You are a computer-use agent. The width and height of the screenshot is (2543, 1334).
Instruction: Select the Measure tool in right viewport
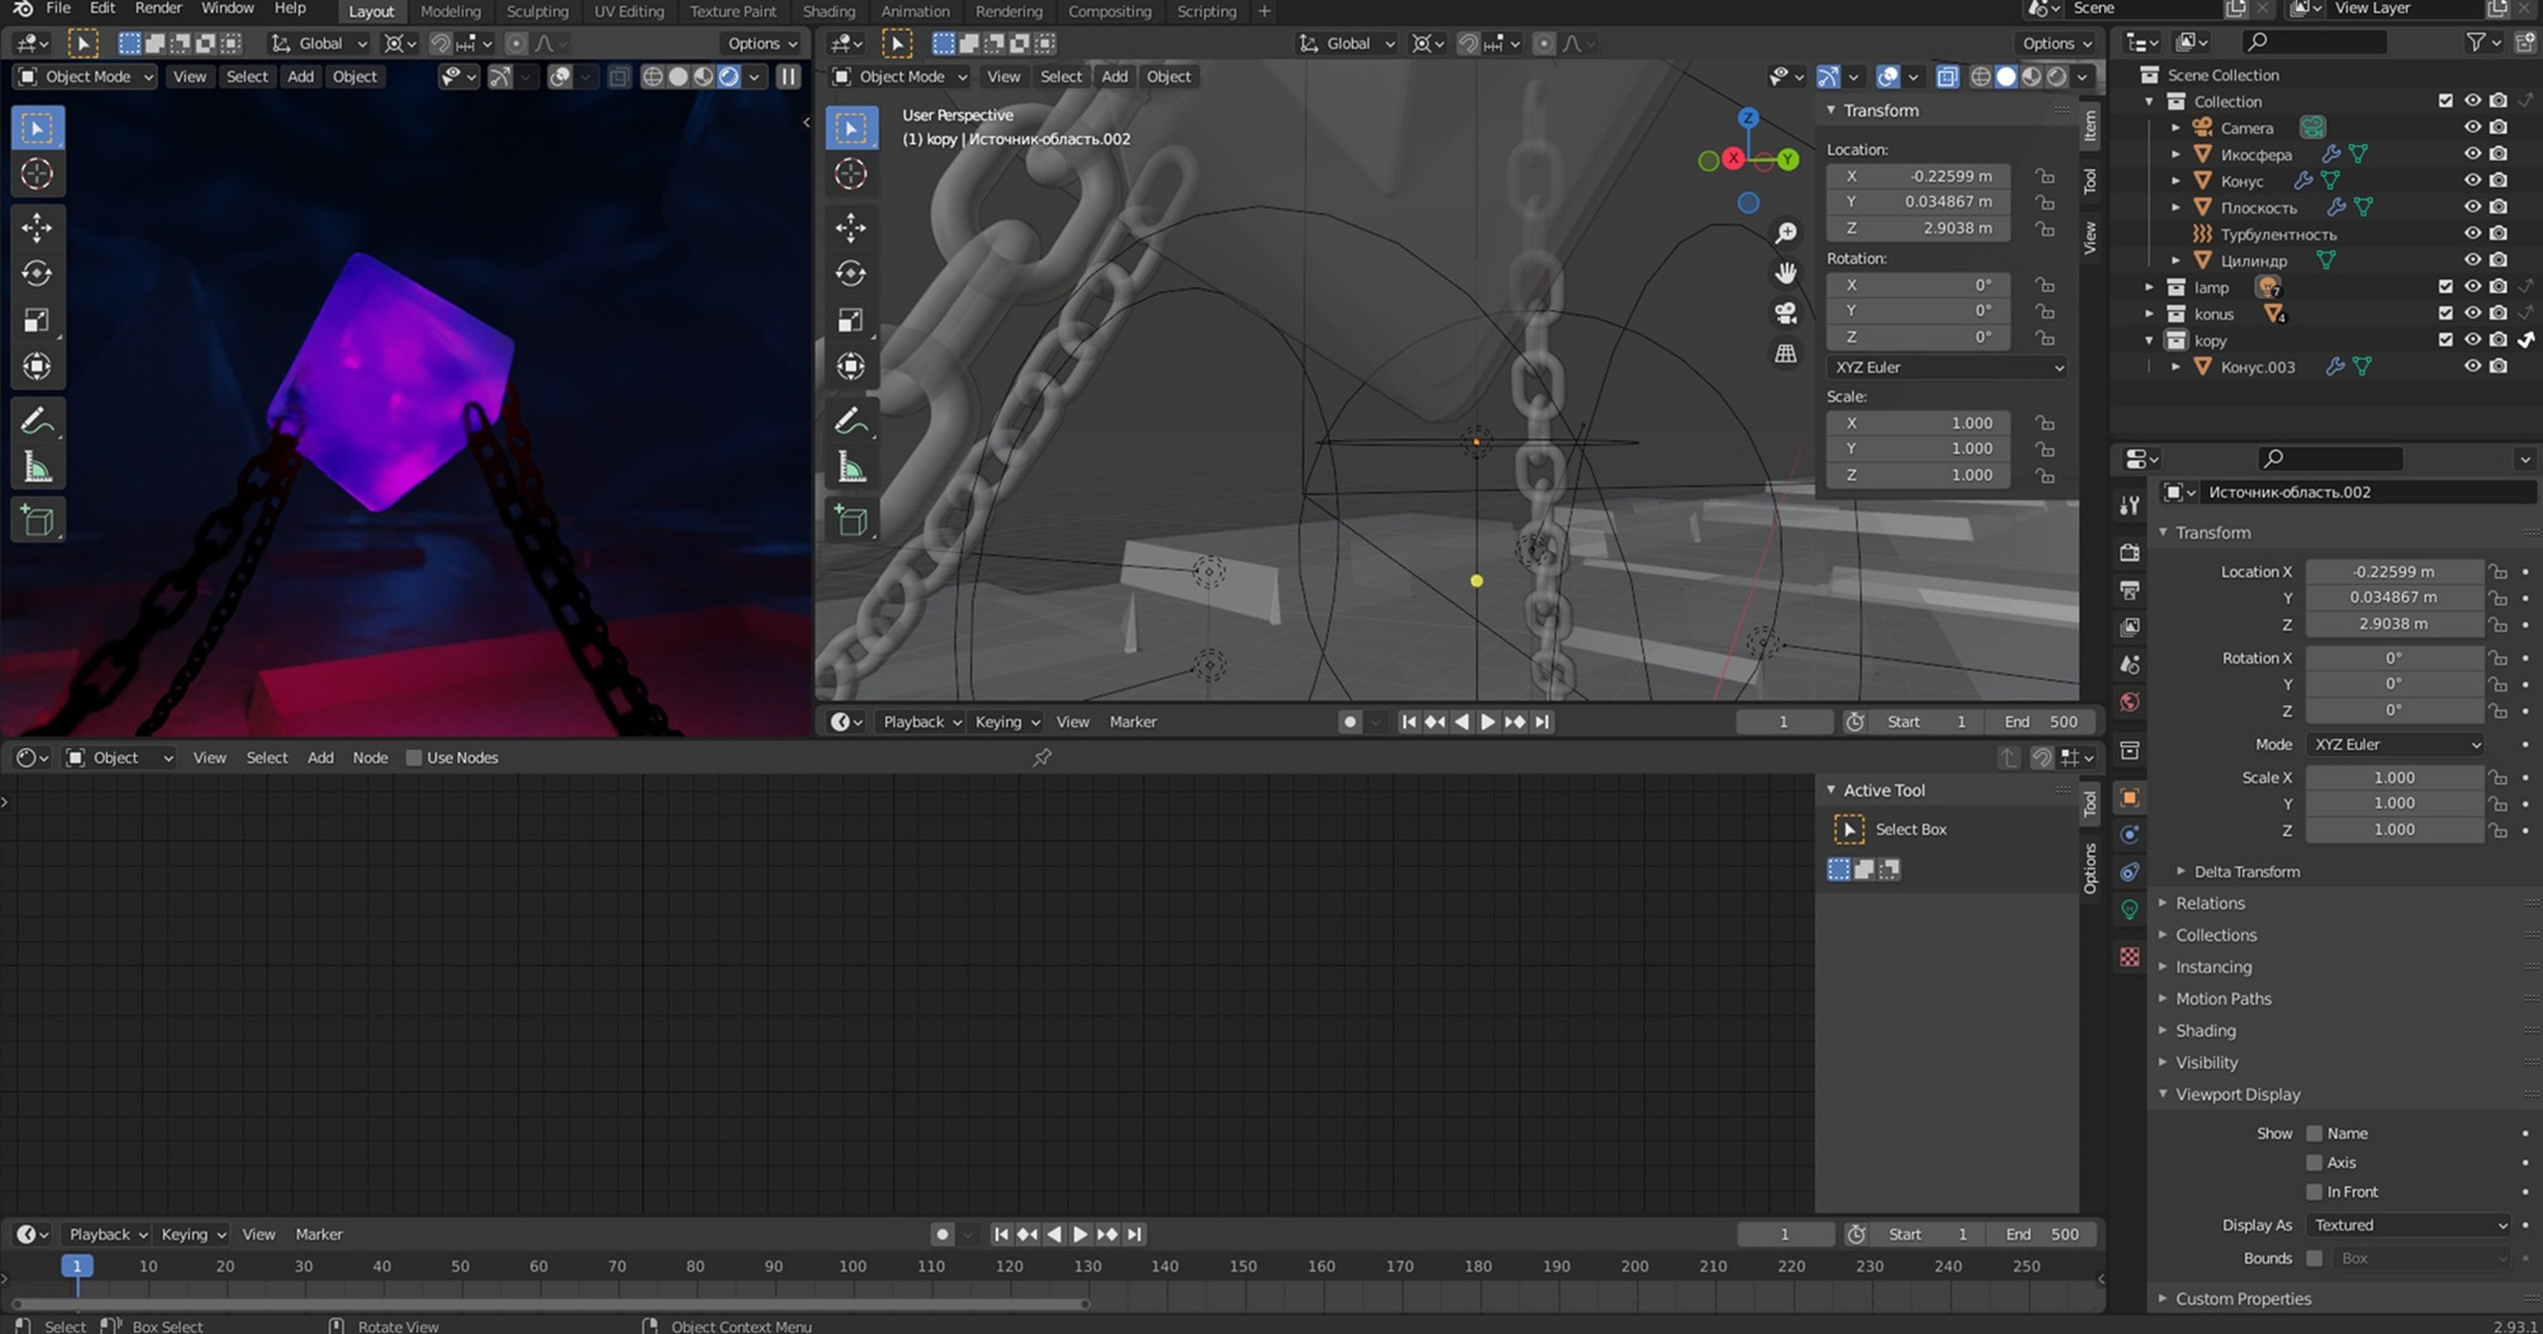click(x=850, y=468)
